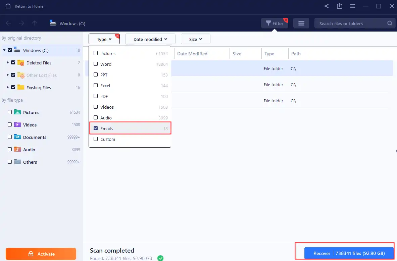Go back with the left arrow

point(8,23)
